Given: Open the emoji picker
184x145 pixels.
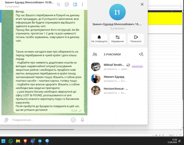Looking at the screenshot, I should [73, 120].
